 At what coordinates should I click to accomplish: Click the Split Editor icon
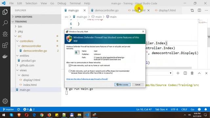coord(199,10)
